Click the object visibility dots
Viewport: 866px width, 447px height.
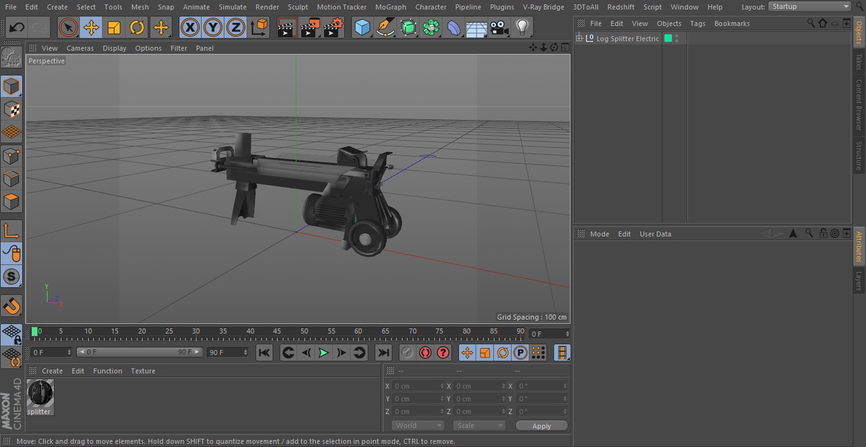pos(677,39)
